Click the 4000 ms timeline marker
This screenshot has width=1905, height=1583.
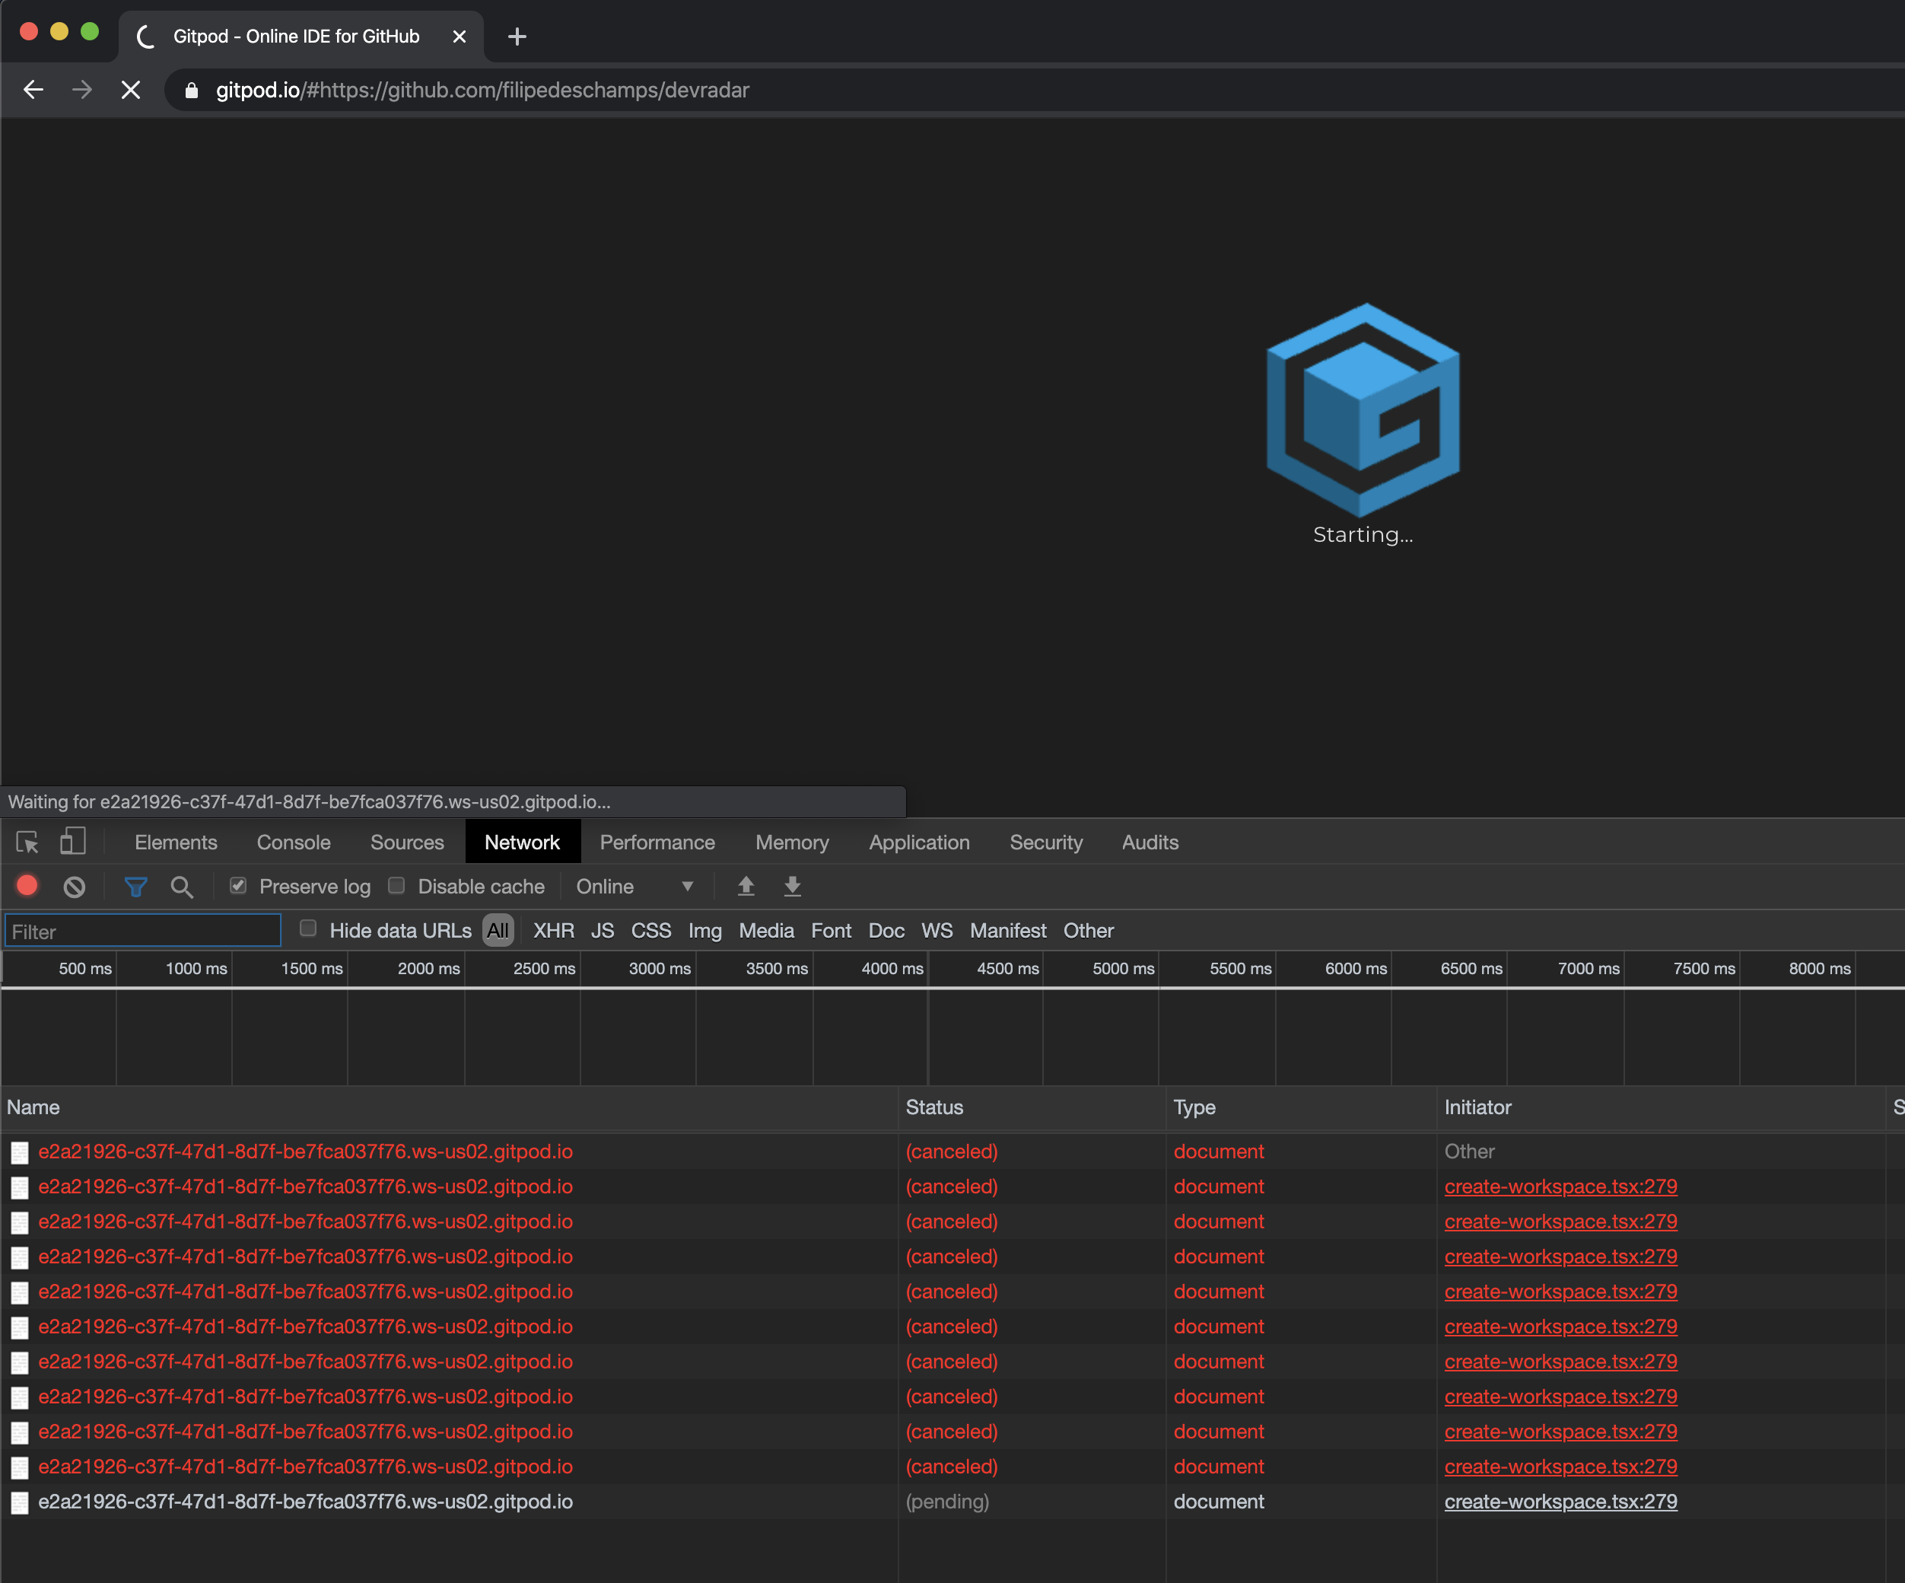click(892, 969)
